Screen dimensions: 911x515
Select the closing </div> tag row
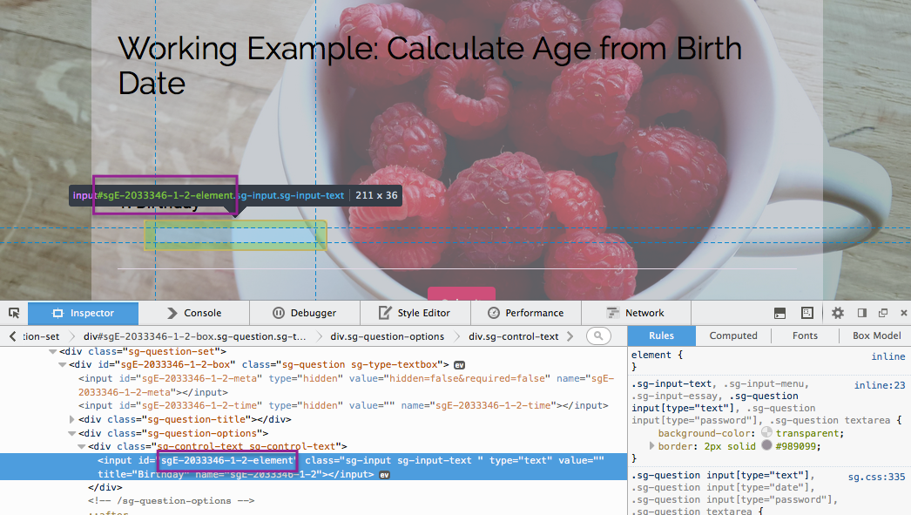point(105,487)
